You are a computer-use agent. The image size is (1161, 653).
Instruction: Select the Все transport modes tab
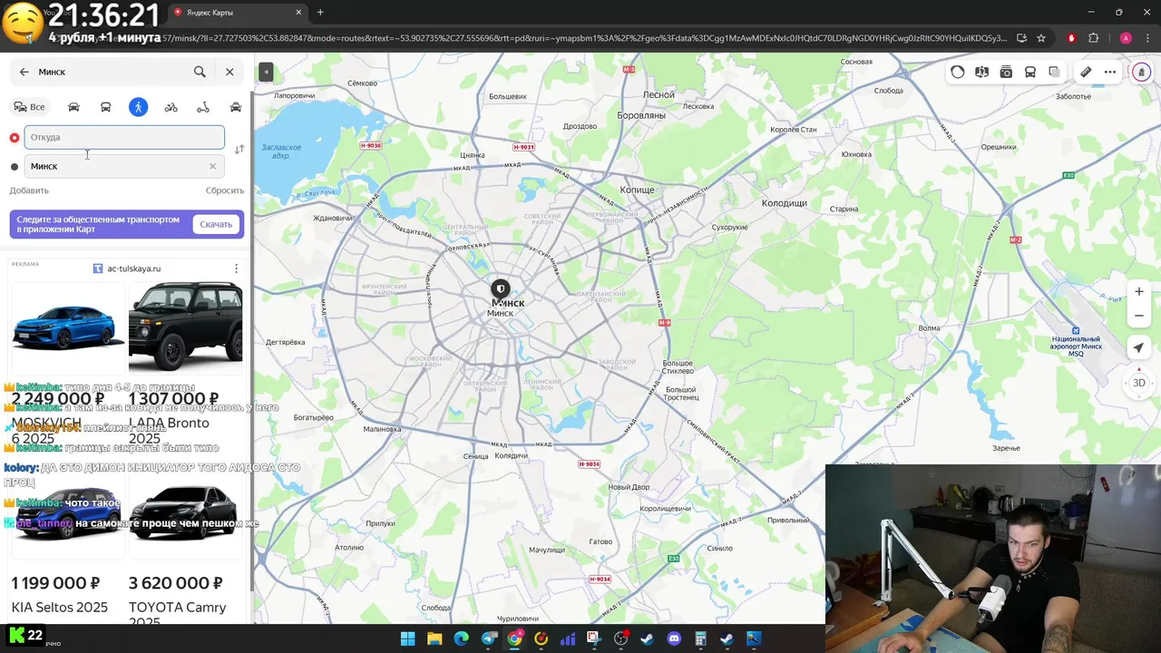tap(29, 107)
